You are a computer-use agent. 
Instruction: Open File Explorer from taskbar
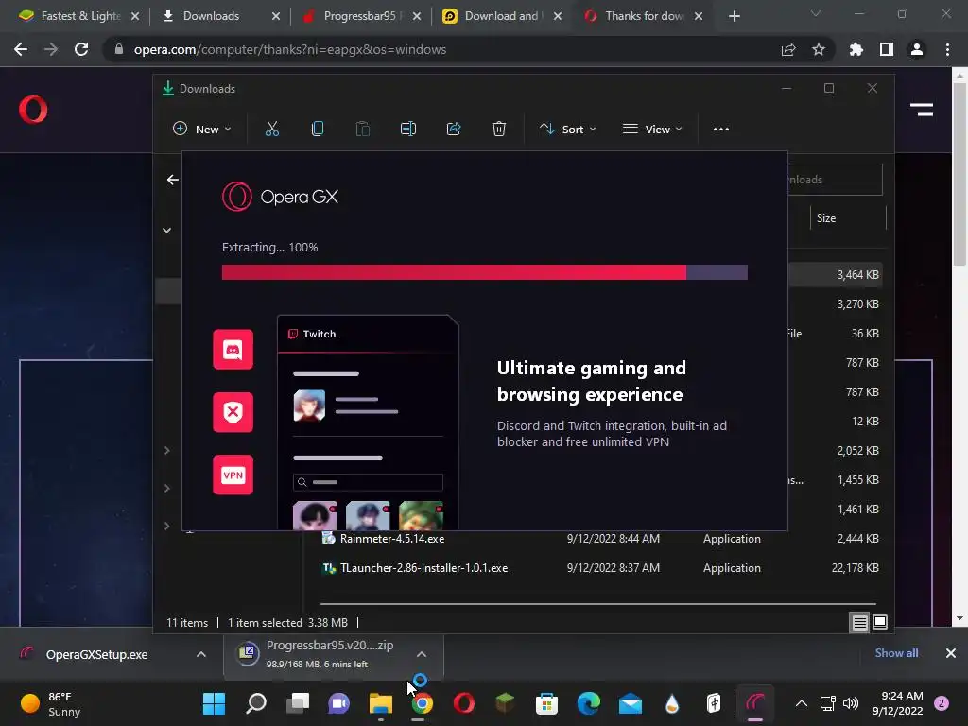381,703
